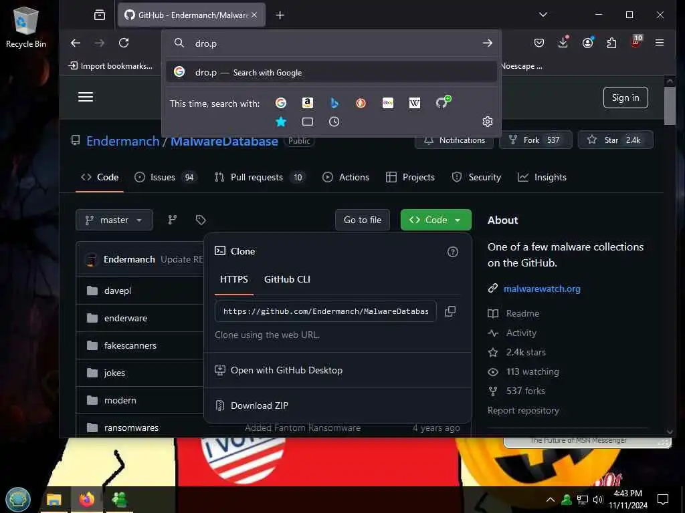Open File Explorer from the taskbar
The width and height of the screenshot is (685, 513).
54,500
